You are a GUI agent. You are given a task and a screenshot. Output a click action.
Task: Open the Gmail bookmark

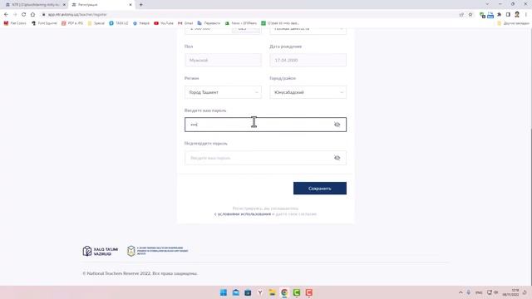[185, 23]
